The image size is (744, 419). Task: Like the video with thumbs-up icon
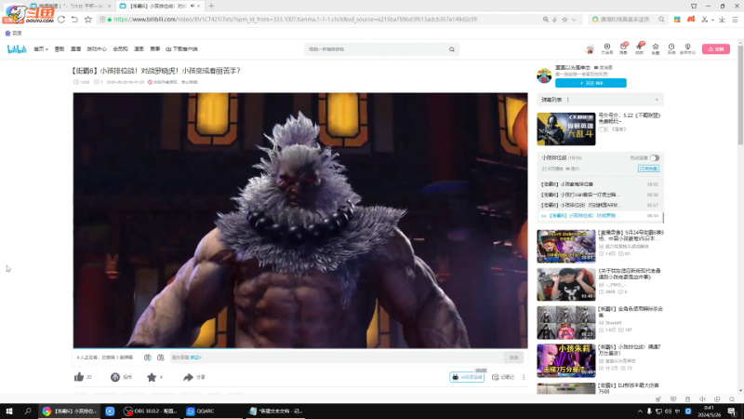click(79, 377)
